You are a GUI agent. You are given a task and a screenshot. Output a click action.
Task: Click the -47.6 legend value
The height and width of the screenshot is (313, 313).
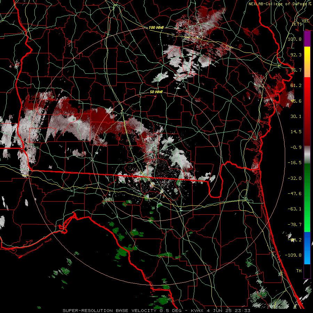point(295,194)
